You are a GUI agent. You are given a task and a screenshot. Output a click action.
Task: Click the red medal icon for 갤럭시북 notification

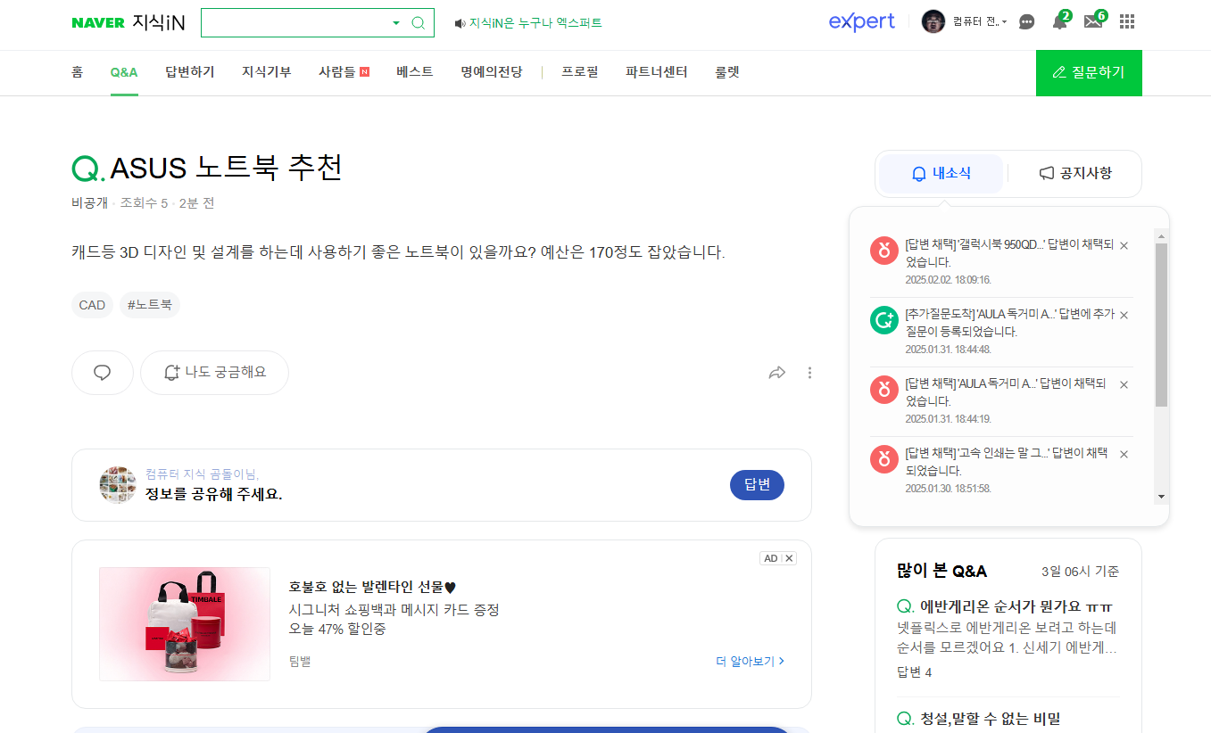[x=884, y=250]
